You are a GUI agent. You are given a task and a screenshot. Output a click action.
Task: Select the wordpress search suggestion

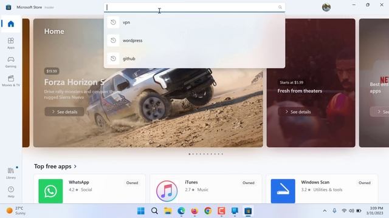click(x=194, y=41)
